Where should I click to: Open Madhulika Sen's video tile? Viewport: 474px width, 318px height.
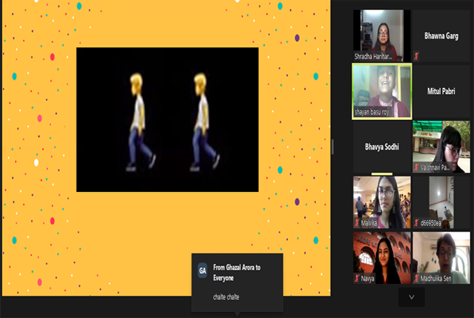[x=441, y=258]
